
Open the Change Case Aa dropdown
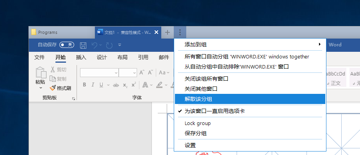click(x=164, y=72)
